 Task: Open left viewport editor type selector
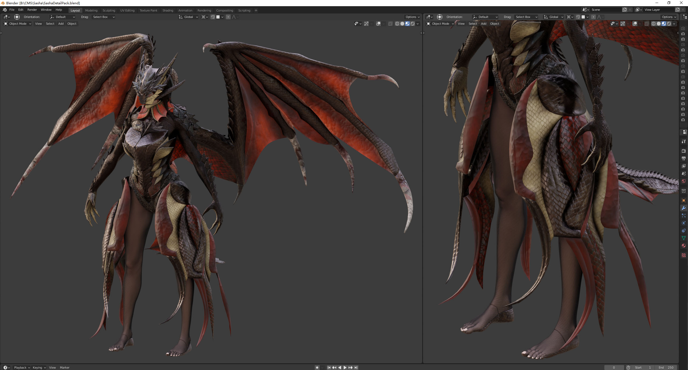[x=7, y=17]
